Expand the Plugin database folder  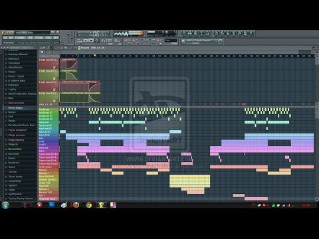[17, 130]
